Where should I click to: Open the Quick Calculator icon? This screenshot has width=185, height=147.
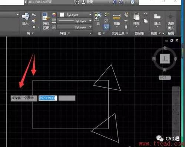126,27
